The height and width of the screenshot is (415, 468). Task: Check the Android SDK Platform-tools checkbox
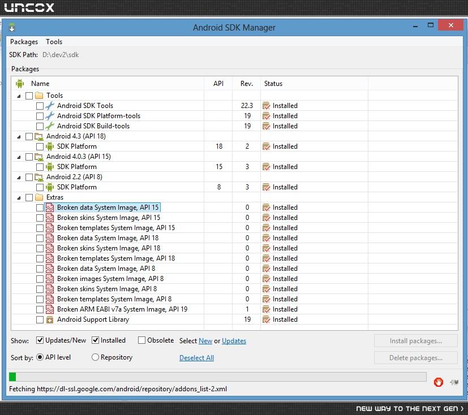tap(40, 116)
